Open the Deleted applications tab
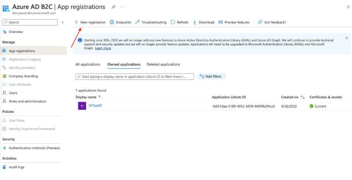Image resolution: width=352 pixels, height=180 pixels. pyautogui.click(x=163, y=64)
